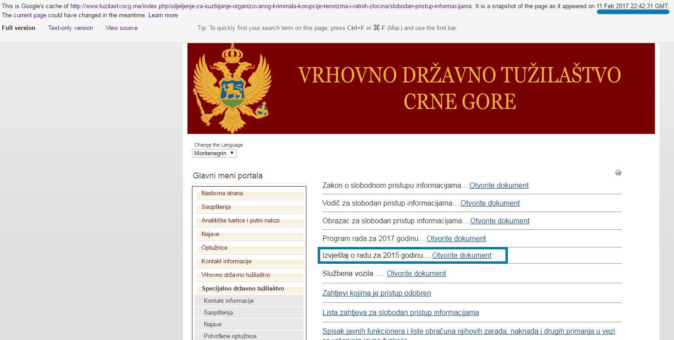Open document for Obrazac za slobodan pristup
This screenshot has width=674, height=340.
pyautogui.click(x=500, y=221)
